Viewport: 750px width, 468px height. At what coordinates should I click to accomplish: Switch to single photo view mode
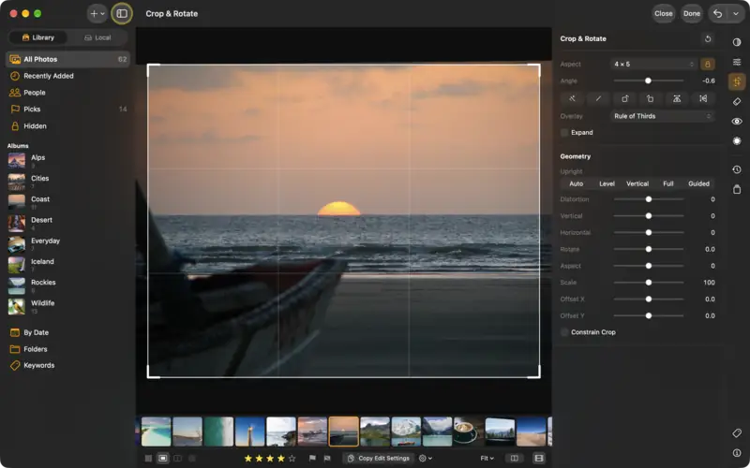[163, 458]
